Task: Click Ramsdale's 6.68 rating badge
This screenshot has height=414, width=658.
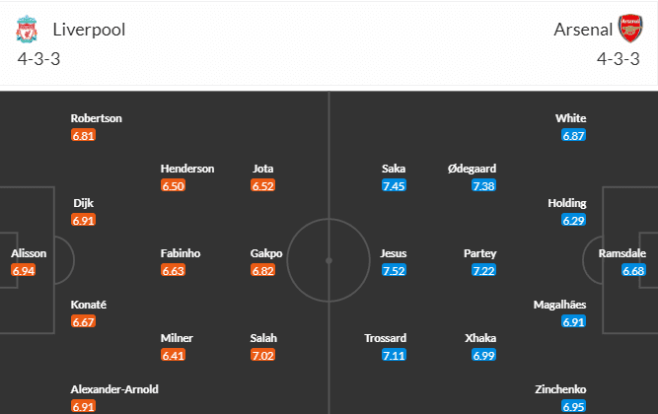Action: pyautogui.click(x=634, y=270)
